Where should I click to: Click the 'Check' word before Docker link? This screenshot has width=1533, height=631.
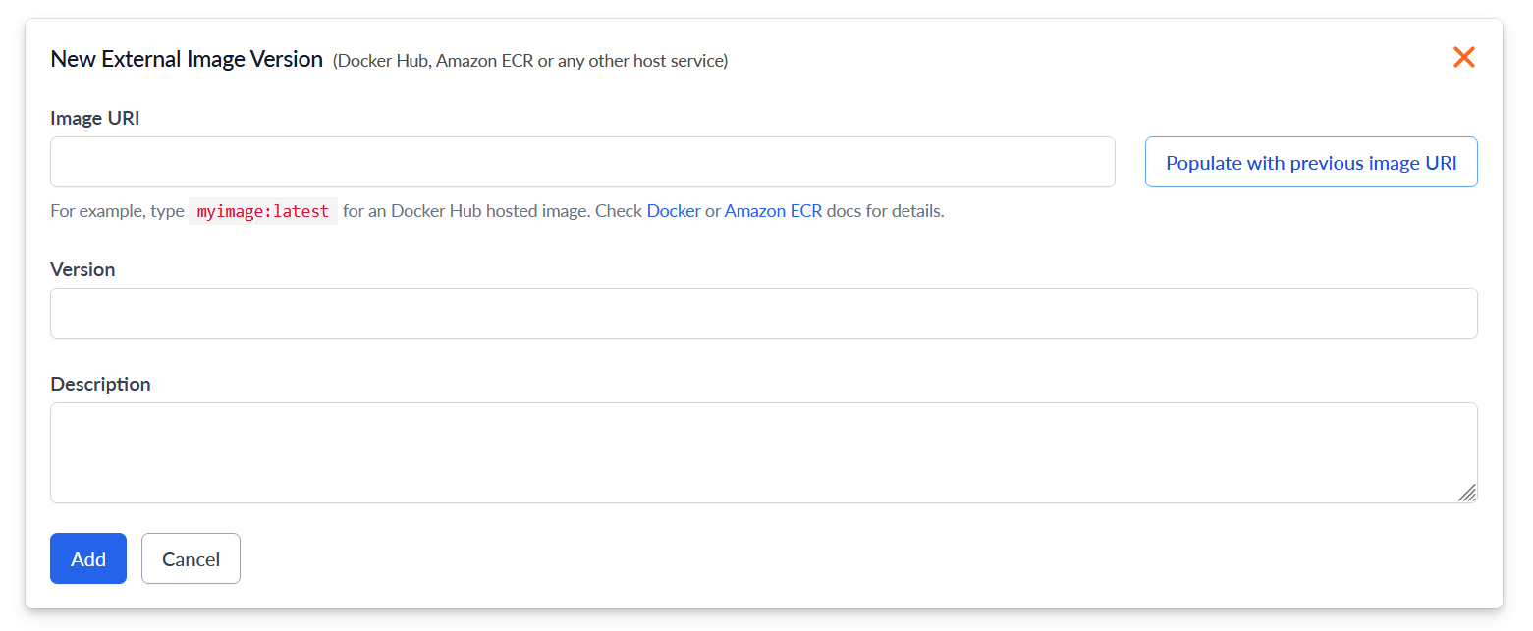click(x=619, y=211)
